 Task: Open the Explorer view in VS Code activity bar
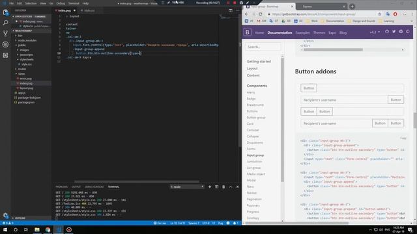point(5,12)
